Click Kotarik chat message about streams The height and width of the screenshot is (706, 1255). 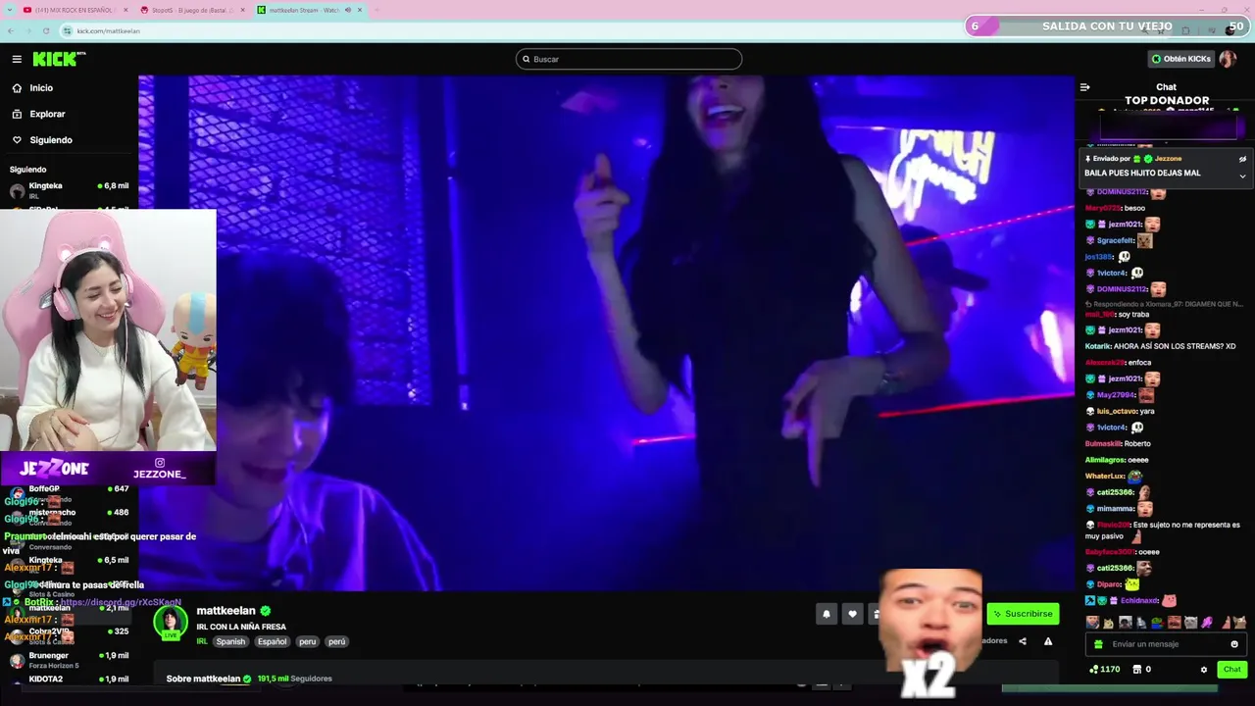coord(1160,346)
